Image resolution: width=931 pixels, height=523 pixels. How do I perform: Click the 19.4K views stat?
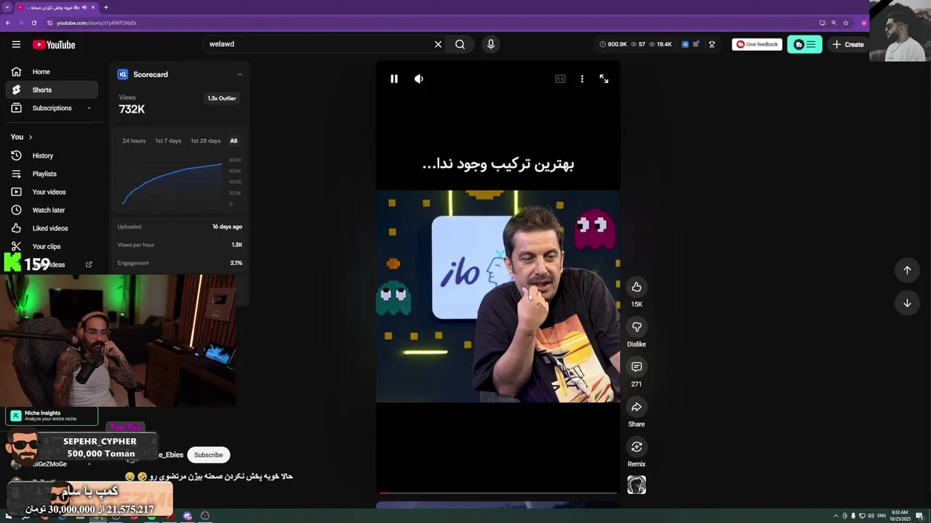click(x=661, y=44)
